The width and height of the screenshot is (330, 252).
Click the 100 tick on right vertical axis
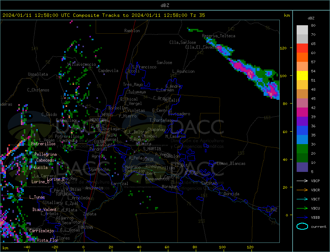coord(283,76)
